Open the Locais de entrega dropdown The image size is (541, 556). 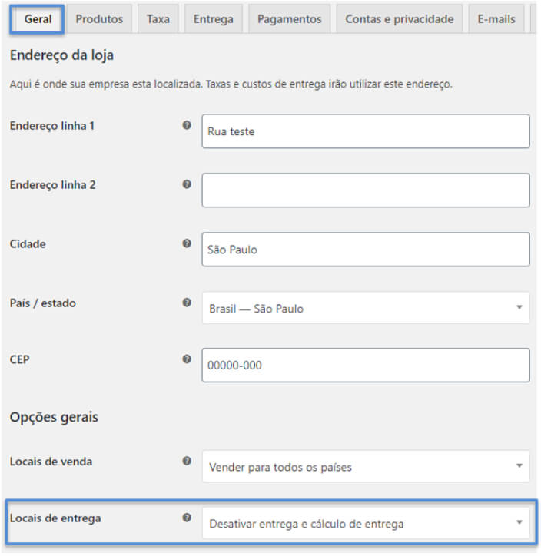[365, 524]
